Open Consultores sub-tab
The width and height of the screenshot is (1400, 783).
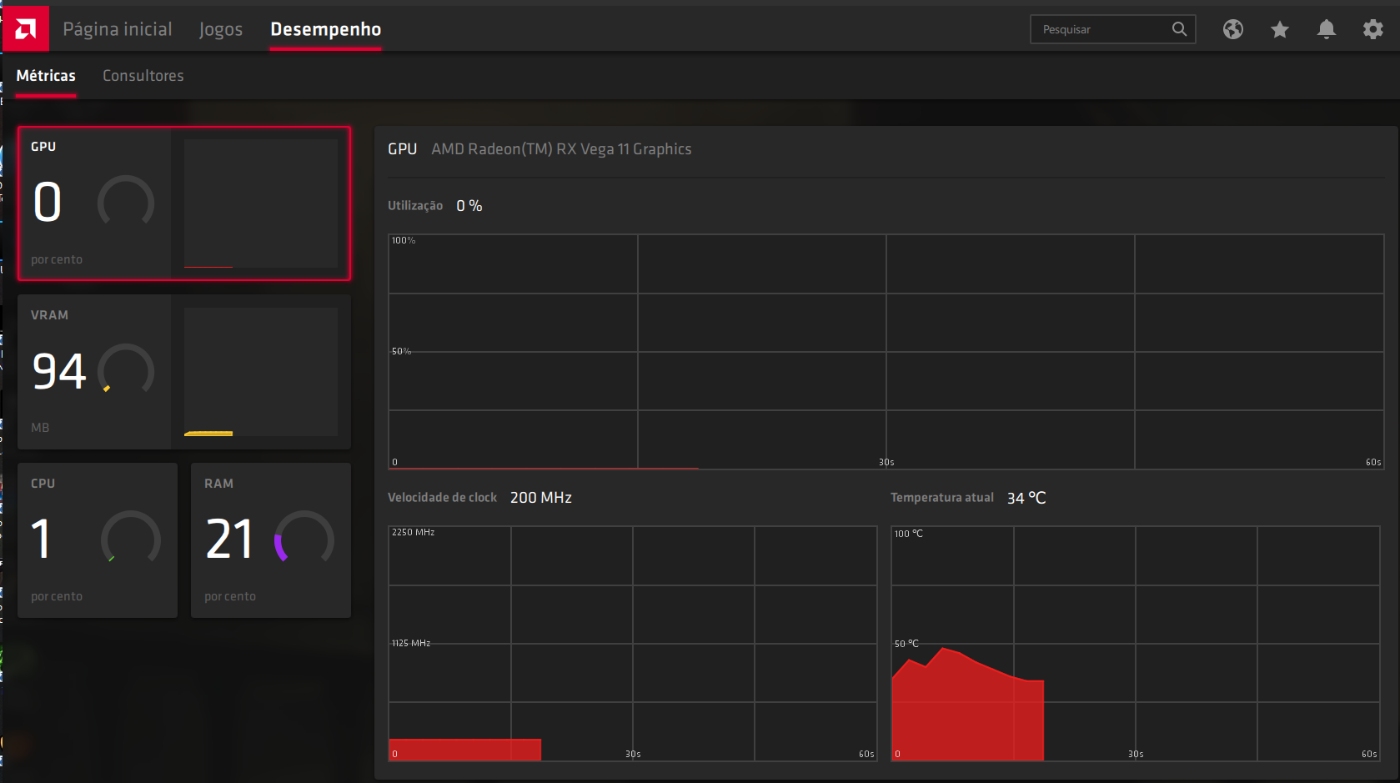[143, 76]
